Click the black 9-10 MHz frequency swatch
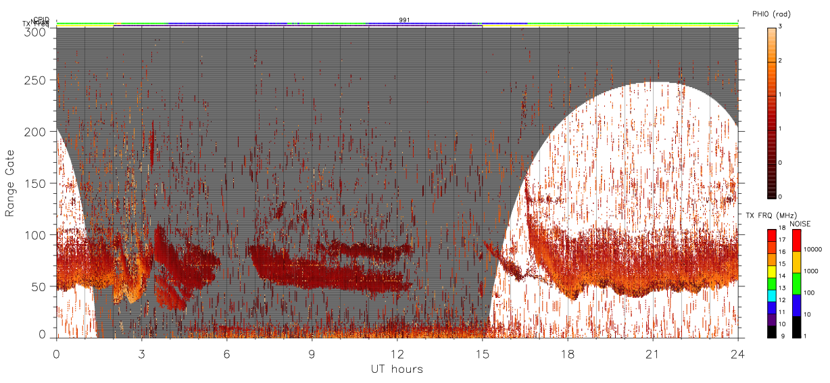 [772, 331]
